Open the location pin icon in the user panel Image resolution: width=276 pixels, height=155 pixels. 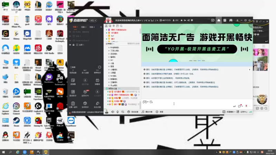click(114, 26)
